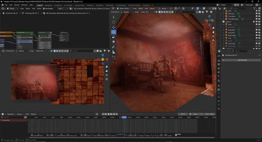Select the Annotate tool in viewport toolbar
This screenshot has width=262, height=142.
(x=114, y=47)
